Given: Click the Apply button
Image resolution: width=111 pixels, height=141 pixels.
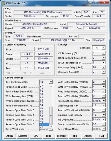Looking at the screenshot, I should point(10,136).
